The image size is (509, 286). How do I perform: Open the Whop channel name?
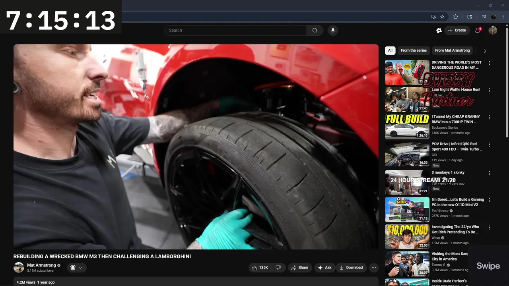click(436, 238)
